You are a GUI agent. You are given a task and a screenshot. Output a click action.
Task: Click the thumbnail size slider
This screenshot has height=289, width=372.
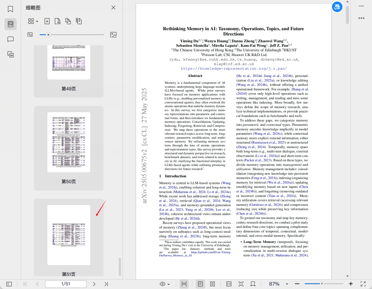point(72,35)
